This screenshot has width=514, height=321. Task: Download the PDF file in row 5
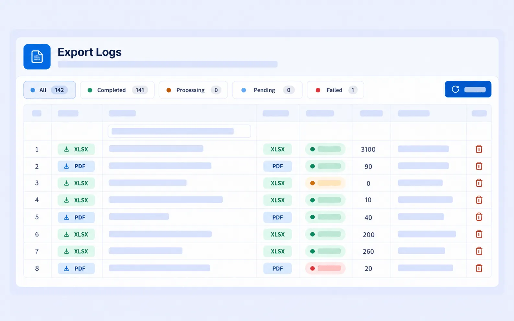click(x=76, y=217)
